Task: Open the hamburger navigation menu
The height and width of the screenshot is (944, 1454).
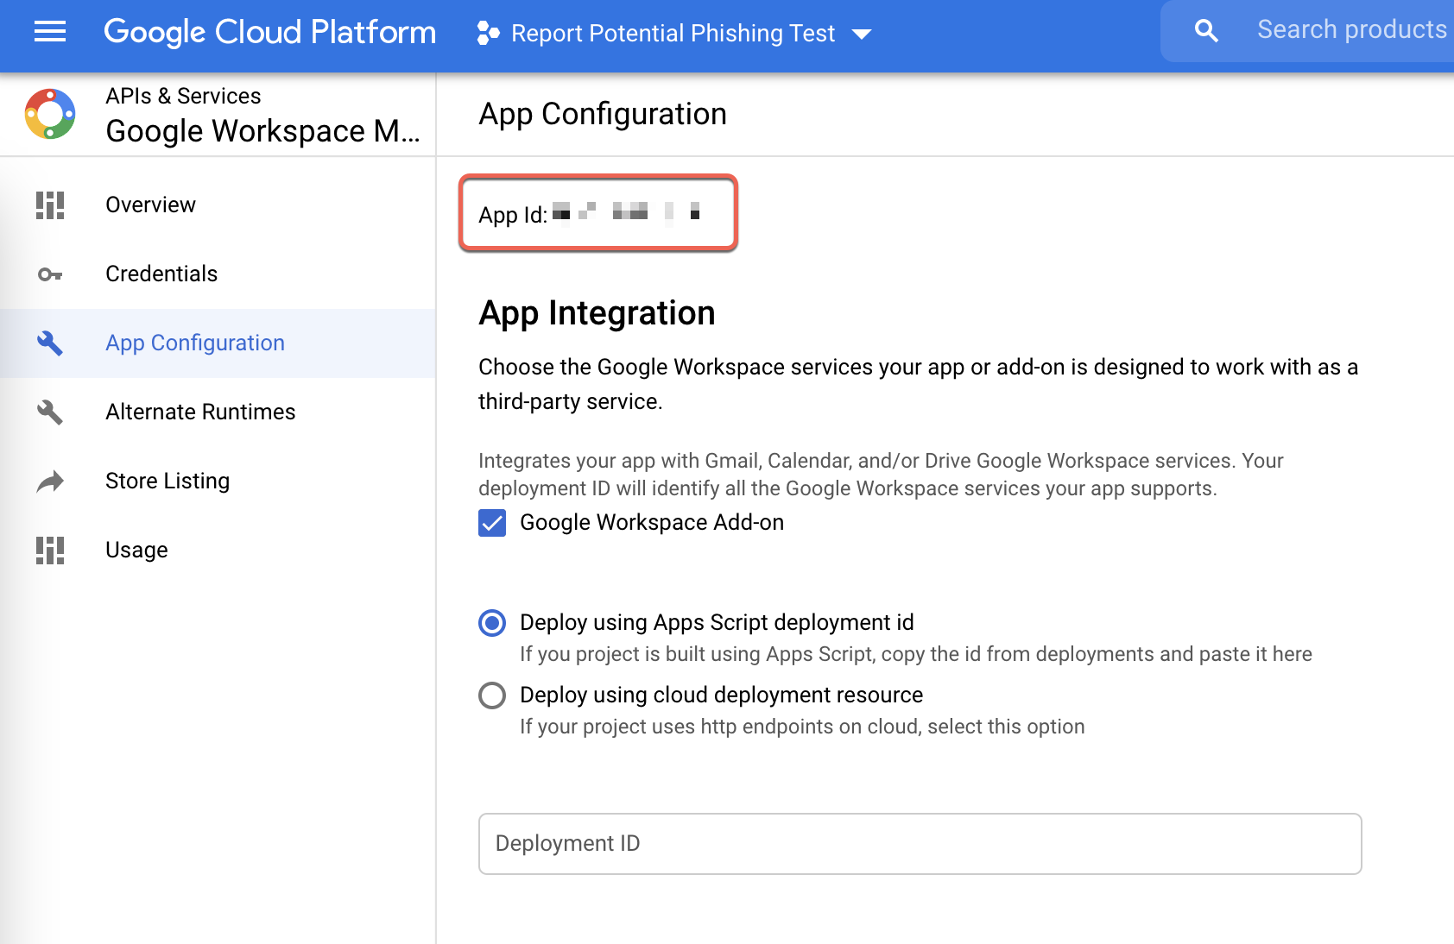Action: (50, 33)
